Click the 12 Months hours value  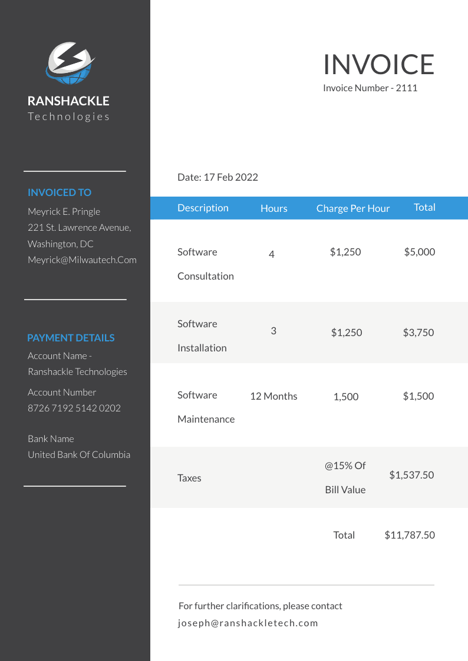(273, 396)
